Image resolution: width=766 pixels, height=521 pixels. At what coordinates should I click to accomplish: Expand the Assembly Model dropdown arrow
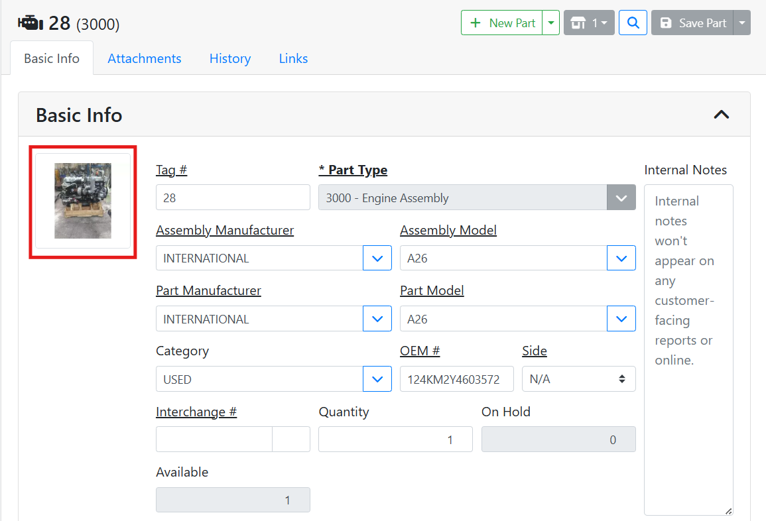click(x=621, y=259)
